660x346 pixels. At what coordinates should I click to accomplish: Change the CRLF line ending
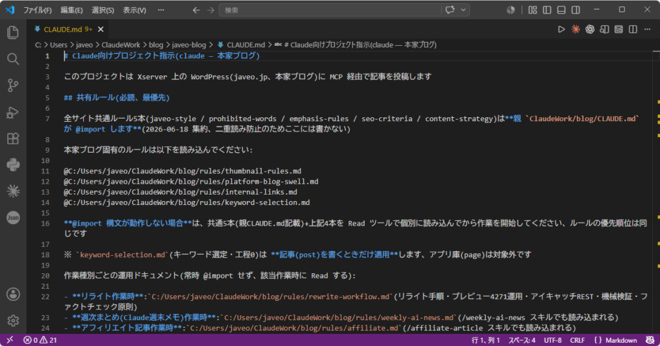(577, 340)
